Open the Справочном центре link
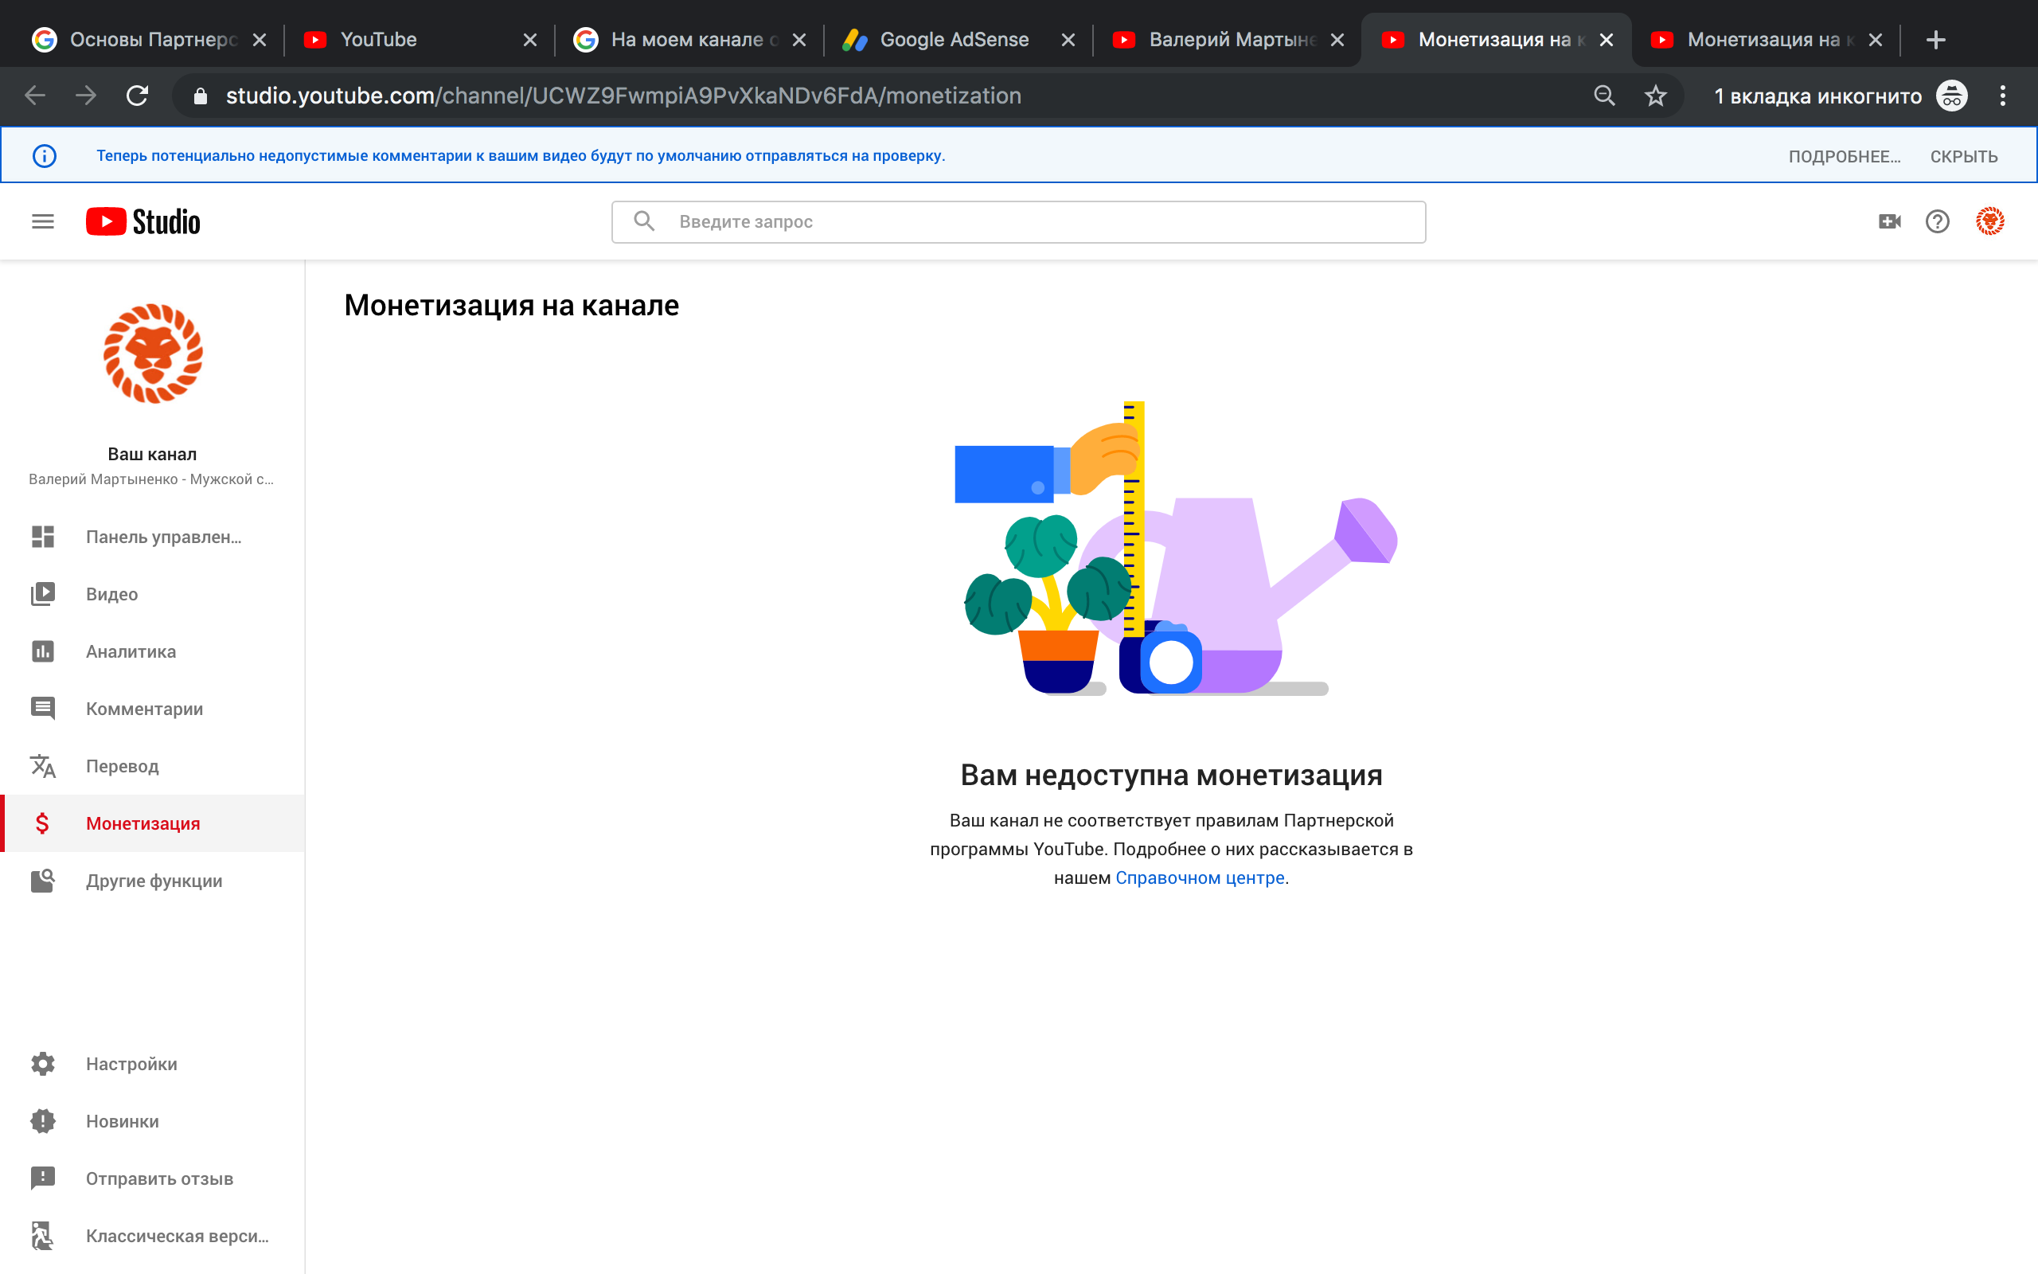The image size is (2038, 1274). click(1200, 877)
